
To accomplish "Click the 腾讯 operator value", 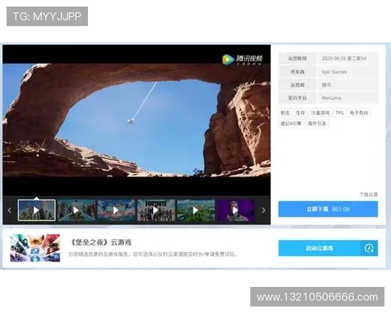I will coord(326,85).
